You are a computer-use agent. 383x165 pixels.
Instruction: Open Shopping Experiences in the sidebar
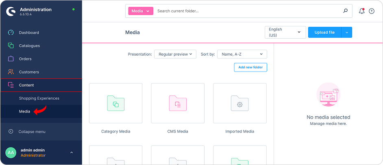(x=39, y=98)
